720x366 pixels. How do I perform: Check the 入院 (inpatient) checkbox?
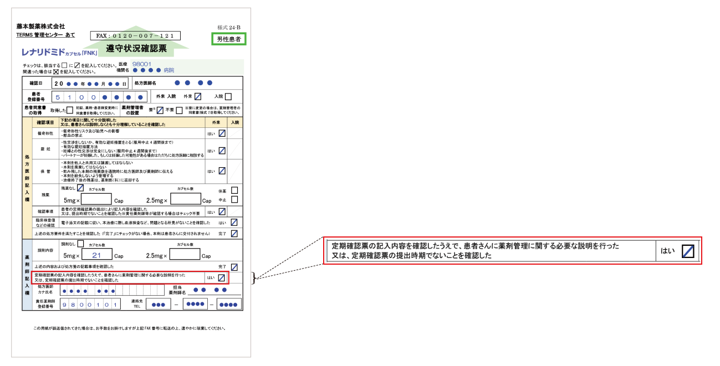click(x=228, y=97)
